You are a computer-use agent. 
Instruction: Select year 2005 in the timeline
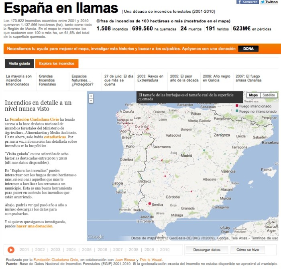point(87,250)
